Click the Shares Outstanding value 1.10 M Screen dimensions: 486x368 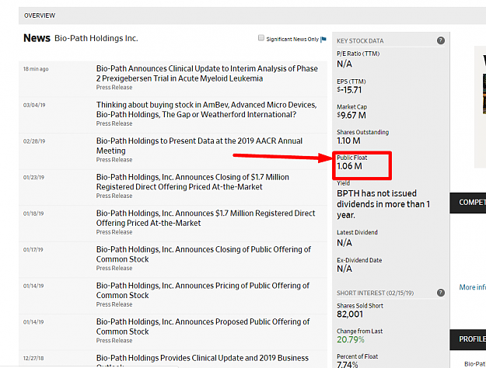(x=348, y=141)
